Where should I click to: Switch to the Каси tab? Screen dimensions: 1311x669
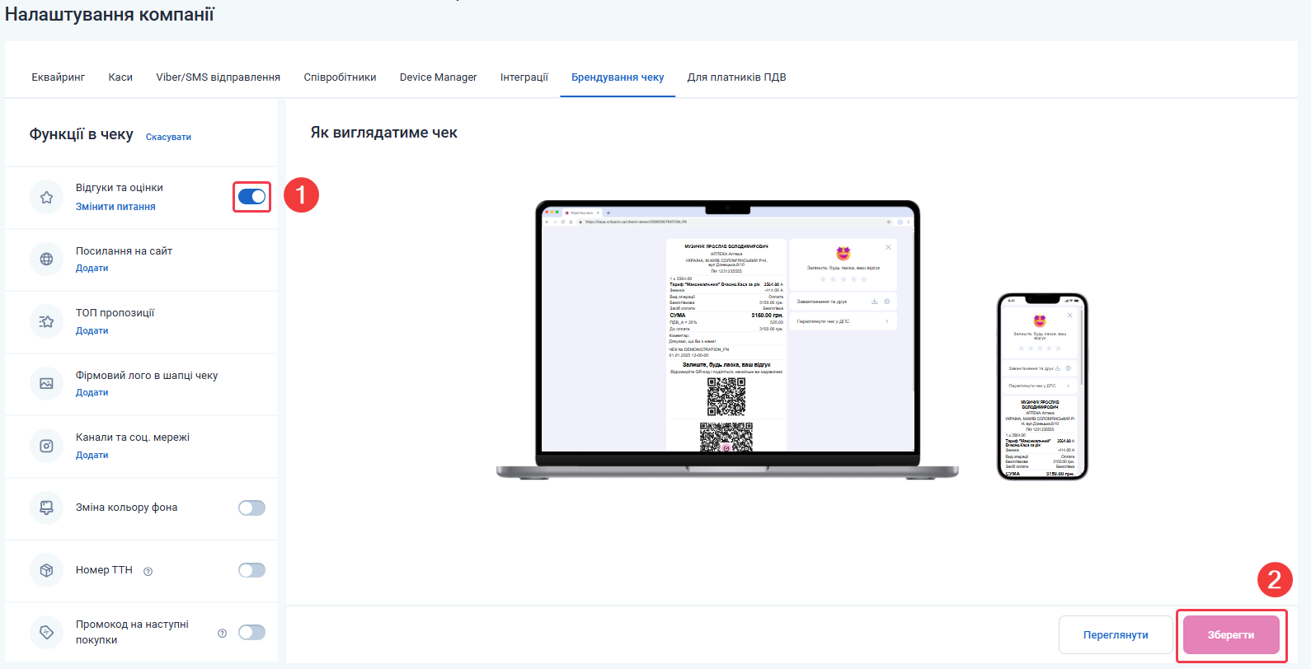click(120, 77)
